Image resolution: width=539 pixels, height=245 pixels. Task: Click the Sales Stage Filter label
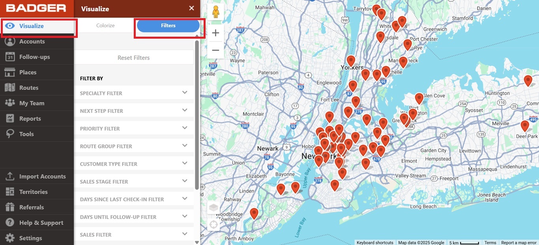[x=104, y=182]
